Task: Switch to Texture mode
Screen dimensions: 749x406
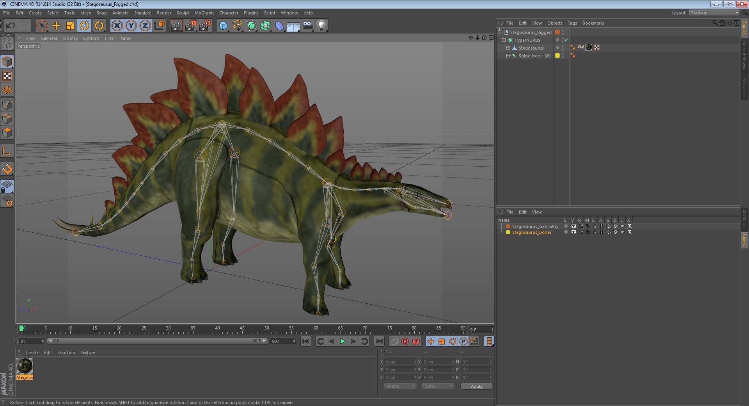Action: coord(7,76)
